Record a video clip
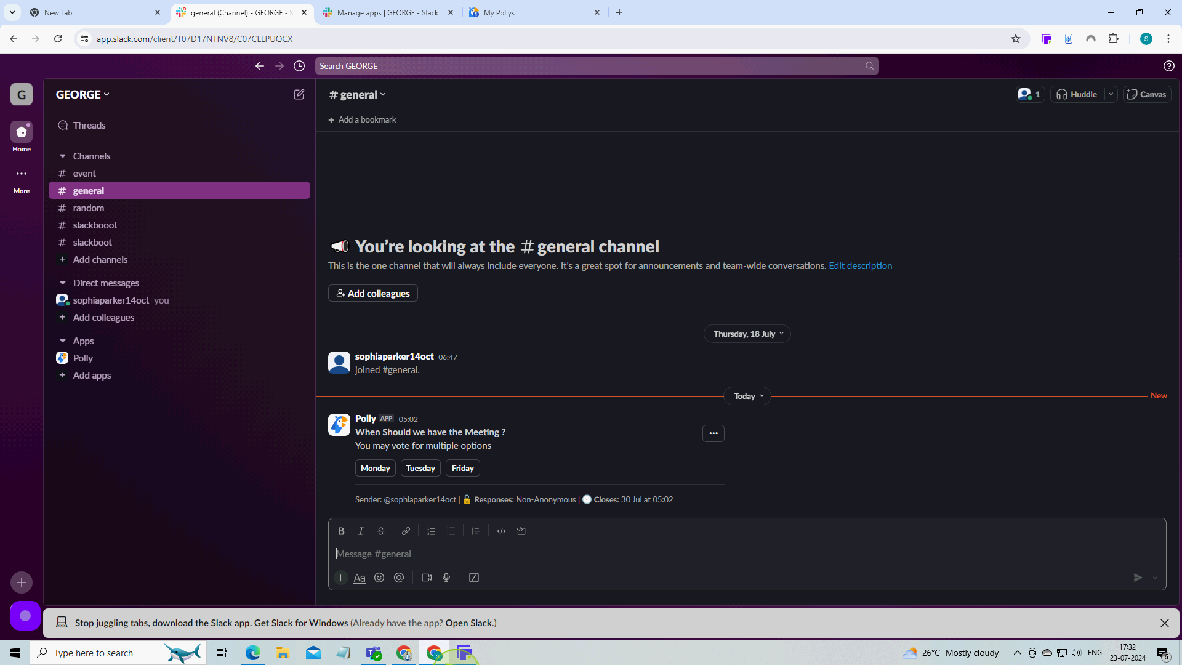This screenshot has width=1182, height=665. [427, 578]
